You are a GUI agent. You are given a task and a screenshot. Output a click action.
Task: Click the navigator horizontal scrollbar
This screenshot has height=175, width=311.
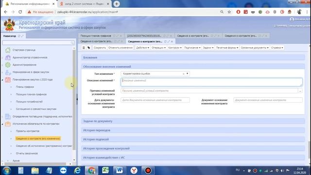[x=35, y=164]
